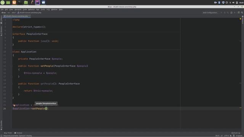
Task: Open Search Everywhere magnifier icon
Action: [242, 13]
